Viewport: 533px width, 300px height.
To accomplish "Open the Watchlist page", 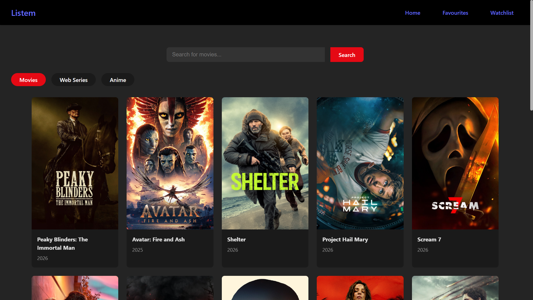I will pos(502,13).
